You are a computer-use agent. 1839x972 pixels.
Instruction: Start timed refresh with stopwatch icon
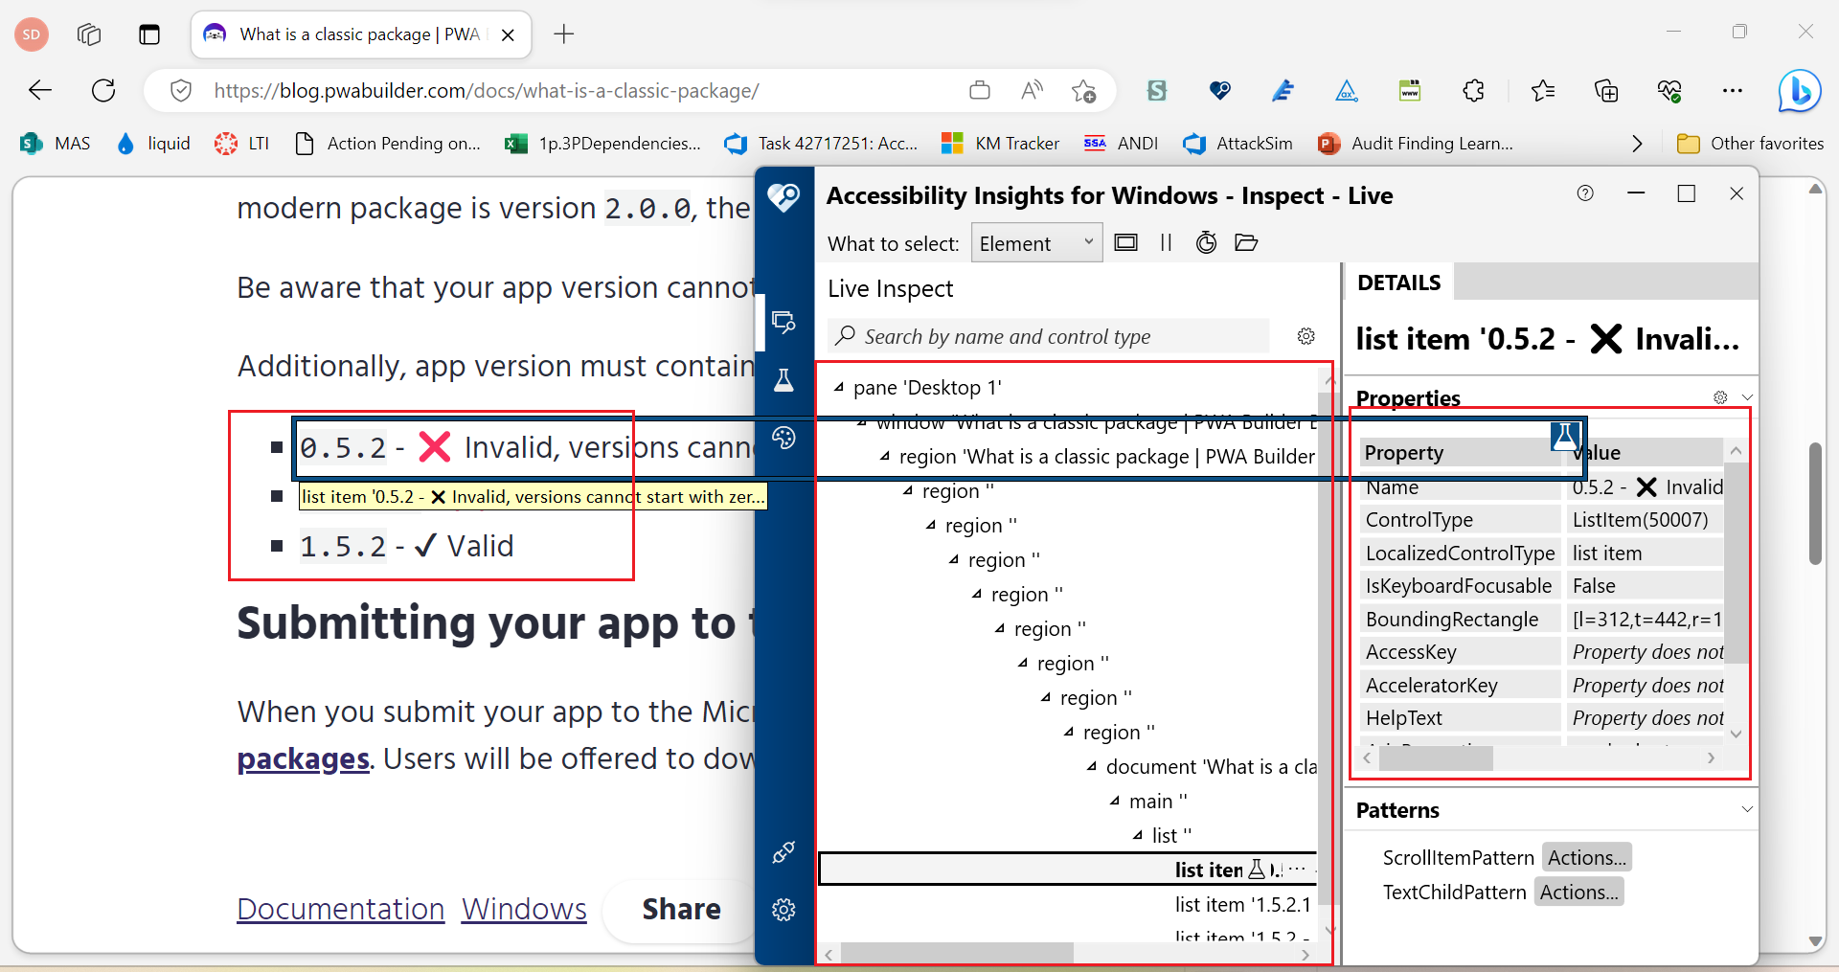click(1206, 242)
